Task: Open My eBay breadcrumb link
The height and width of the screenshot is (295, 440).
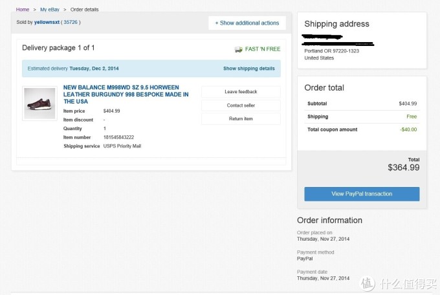Action: click(50, 10)
